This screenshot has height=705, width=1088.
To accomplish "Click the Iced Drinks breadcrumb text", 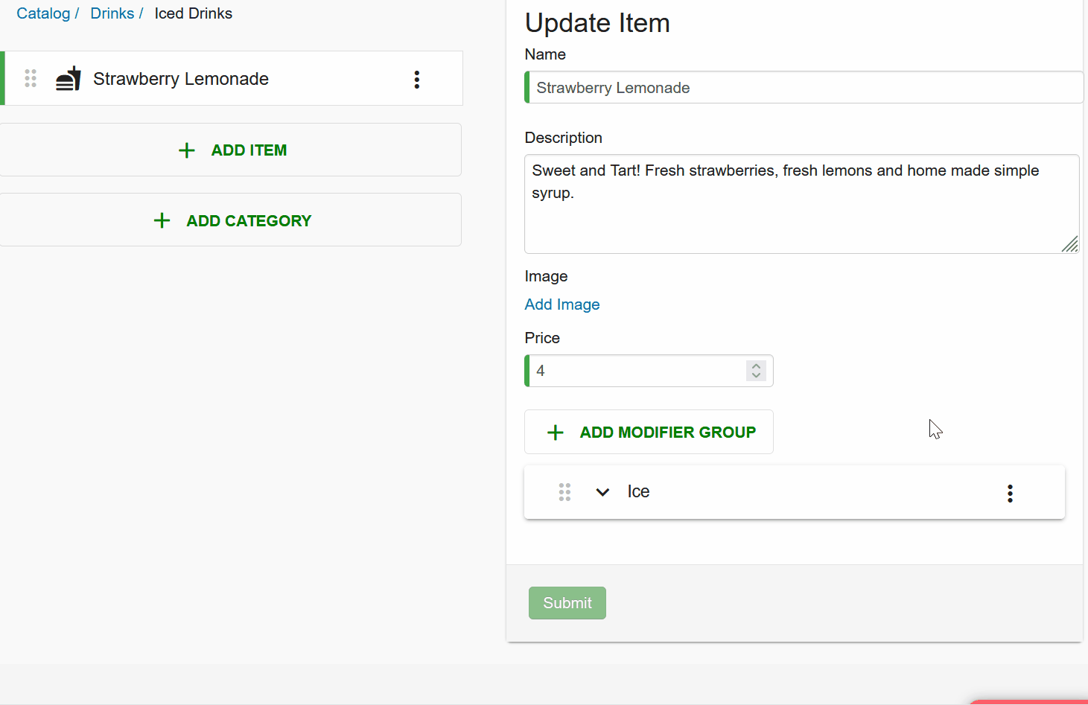I will pyautogui.click(x=194, y=13).
